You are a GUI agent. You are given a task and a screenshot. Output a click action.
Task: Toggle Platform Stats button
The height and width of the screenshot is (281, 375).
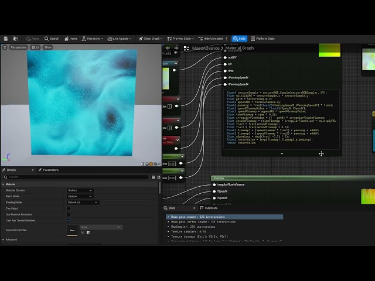(262, 39)
